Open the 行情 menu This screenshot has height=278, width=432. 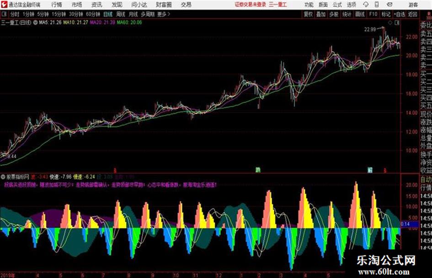point(57,5)
